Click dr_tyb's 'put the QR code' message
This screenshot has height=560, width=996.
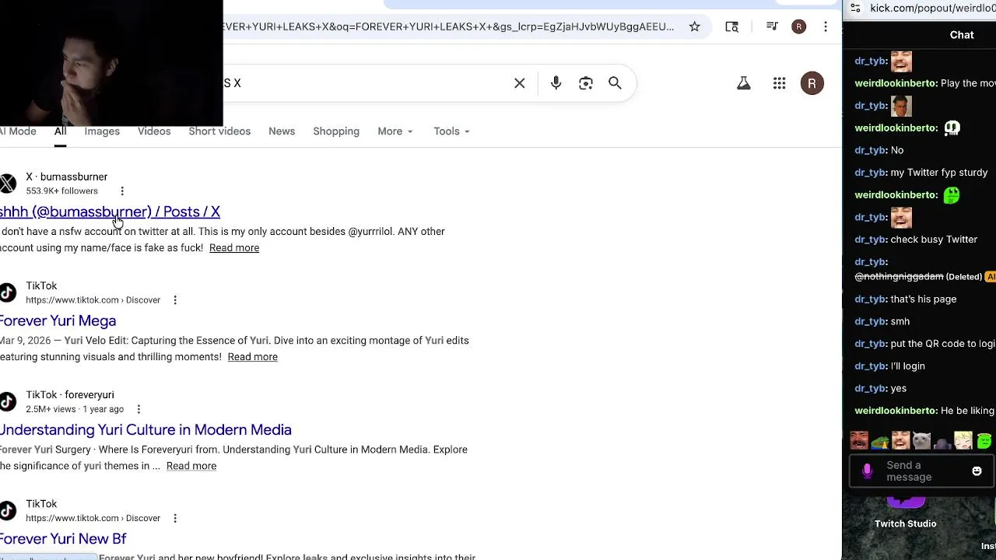943,344
